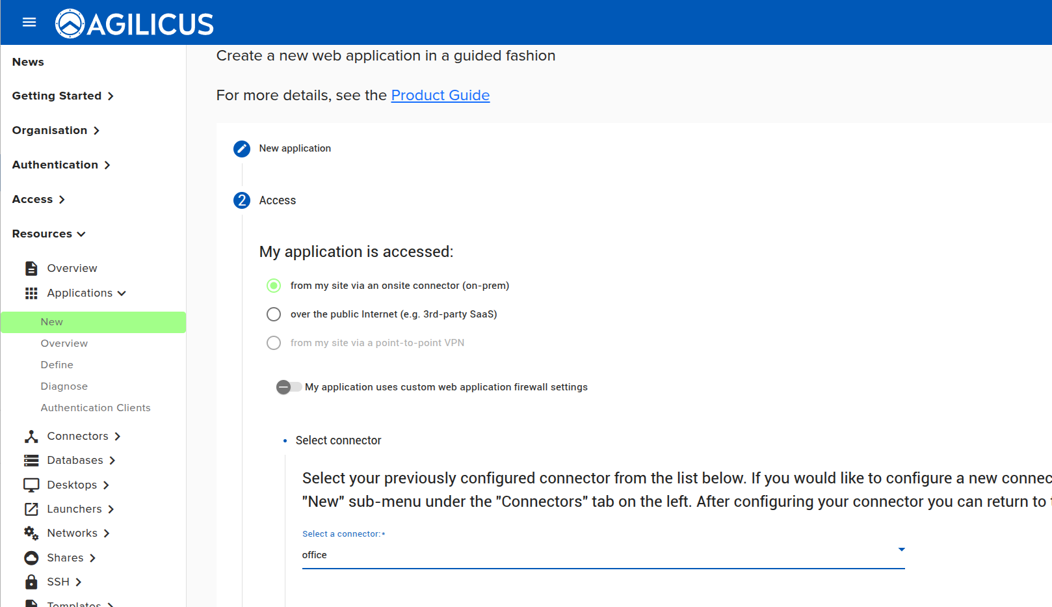Expand the Databases submenu chevron
The width and height of the screenshot is (1052, 607).
click(112, 461)
